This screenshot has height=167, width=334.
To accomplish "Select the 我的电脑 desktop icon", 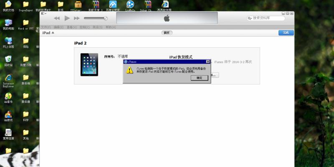I will [8, 24].
